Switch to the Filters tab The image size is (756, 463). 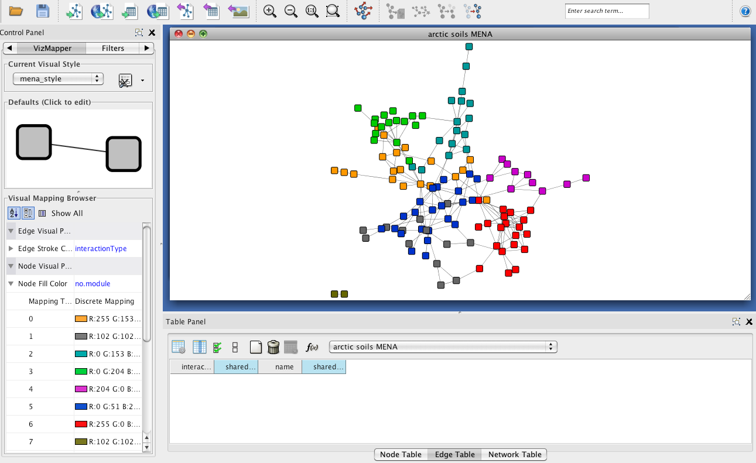click(x=113, y=49)
